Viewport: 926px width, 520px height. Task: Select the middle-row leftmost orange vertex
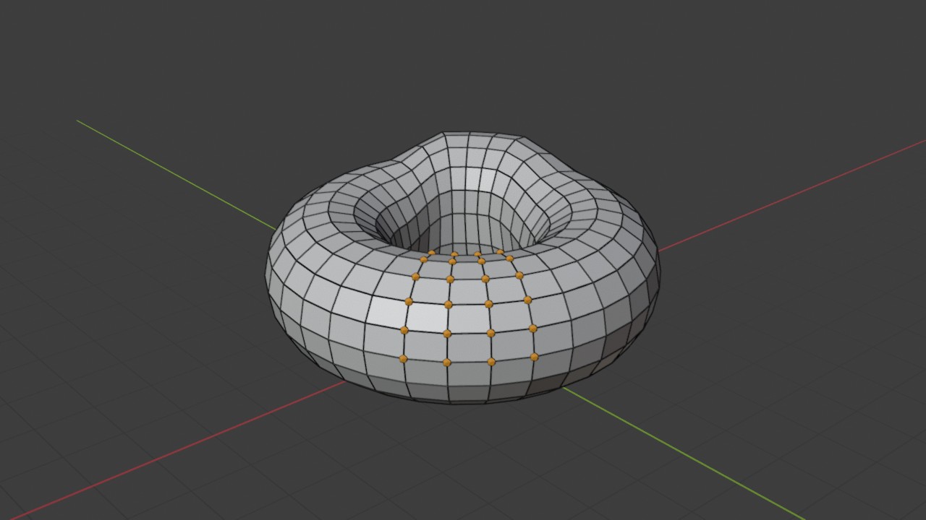pyautogui.click(x=409, y=301)
